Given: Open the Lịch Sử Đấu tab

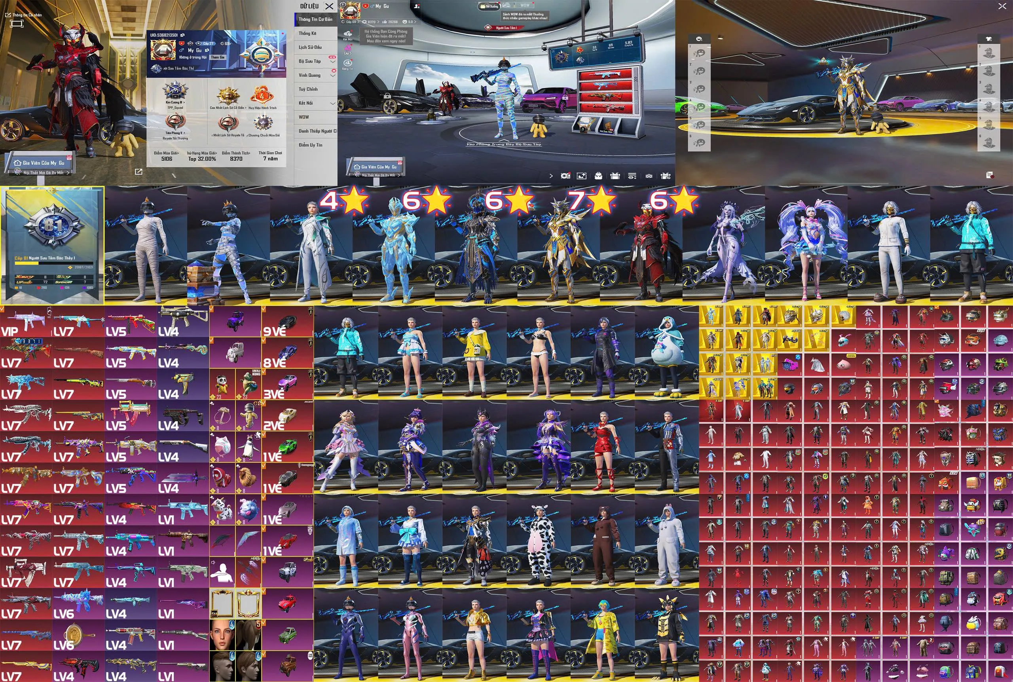Looking at the screenshot, I should click(316, 47).
